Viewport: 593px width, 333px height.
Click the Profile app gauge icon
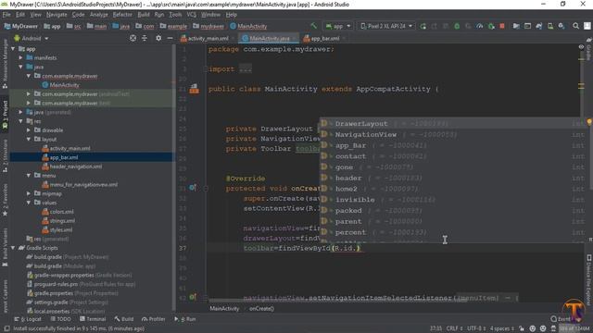tap(480, 26)
